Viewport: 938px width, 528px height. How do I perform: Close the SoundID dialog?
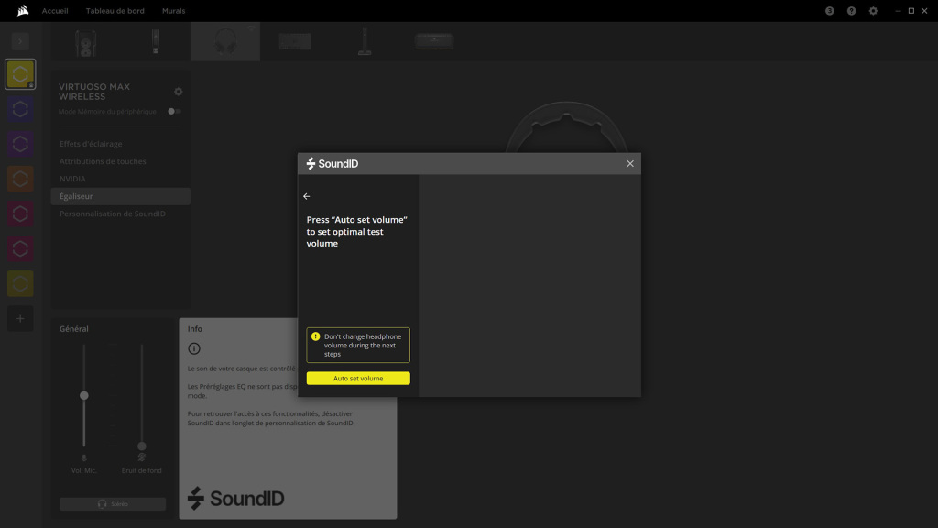tap(630, 163)
